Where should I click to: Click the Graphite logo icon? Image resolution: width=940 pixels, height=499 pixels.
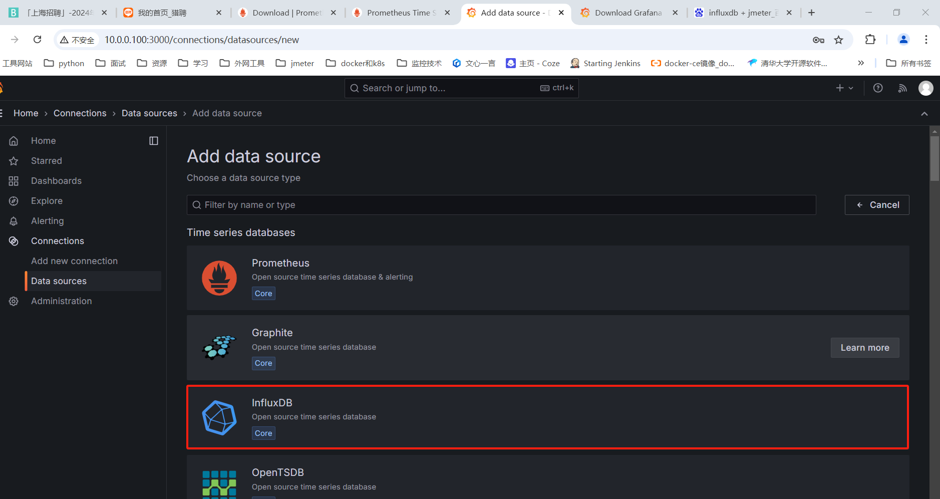pyautogui.click(x=219, y=348)
